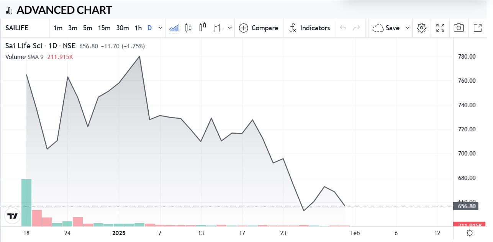Open chart in popup window icon
This screenshot has width=493, height=242.
click(x=478, y=28)
